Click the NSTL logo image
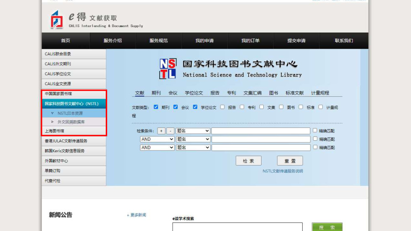Viewport: 411px width, 231px height. click(x=168, y=68)
